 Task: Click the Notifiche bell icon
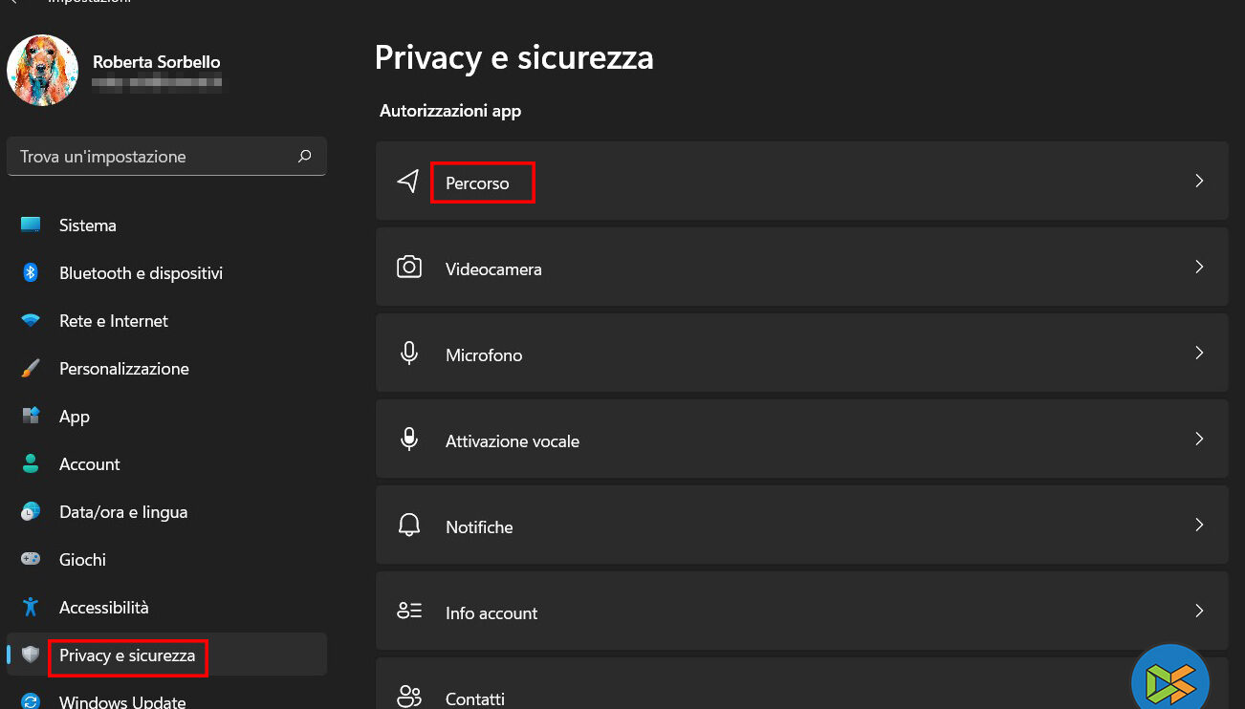(409, 526)
